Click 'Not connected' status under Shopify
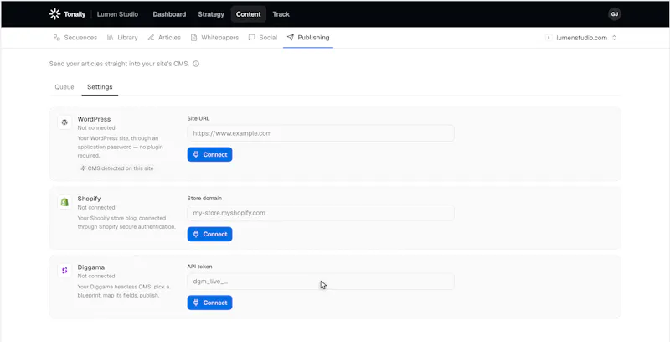 pos(96,207)
